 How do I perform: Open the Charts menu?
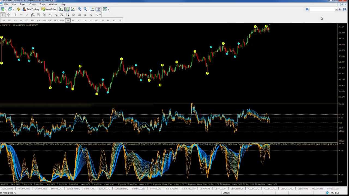click(x=32, y=4)
